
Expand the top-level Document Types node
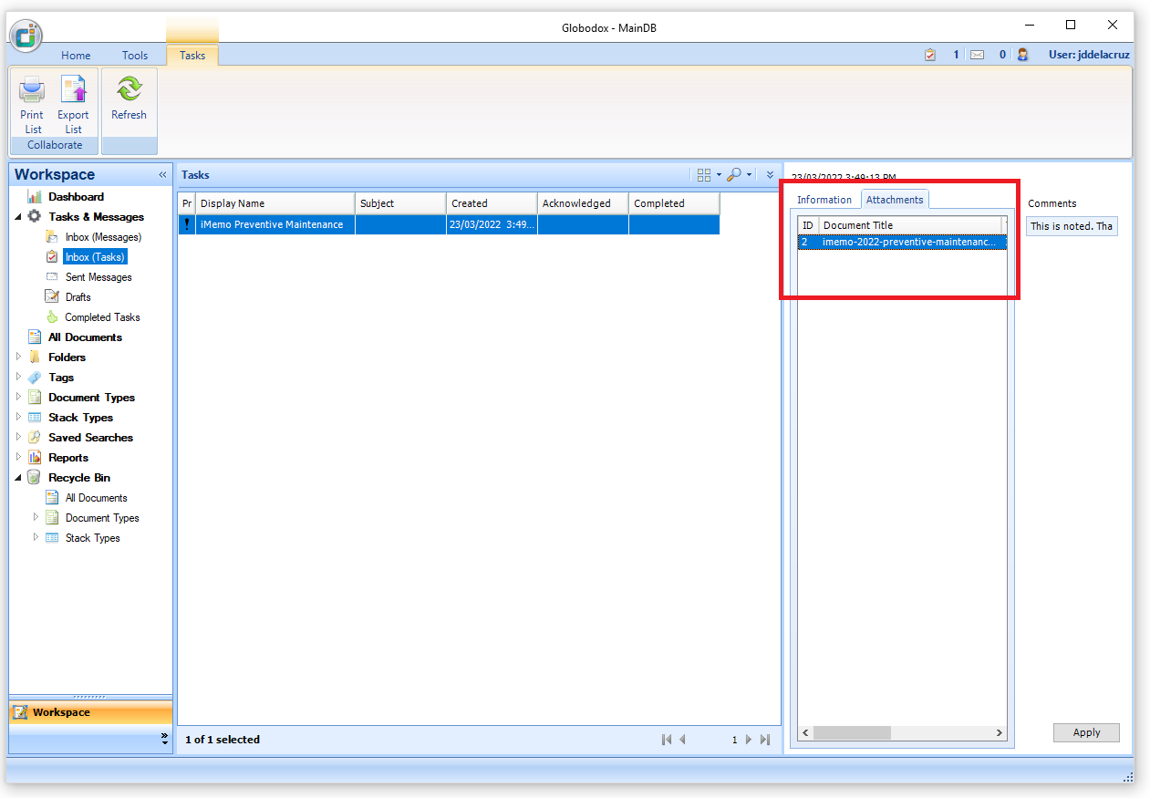click(x=18, y=398)
